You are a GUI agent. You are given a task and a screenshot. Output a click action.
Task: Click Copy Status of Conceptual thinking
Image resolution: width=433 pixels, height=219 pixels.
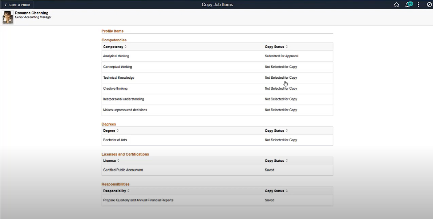tap(281, 67)
